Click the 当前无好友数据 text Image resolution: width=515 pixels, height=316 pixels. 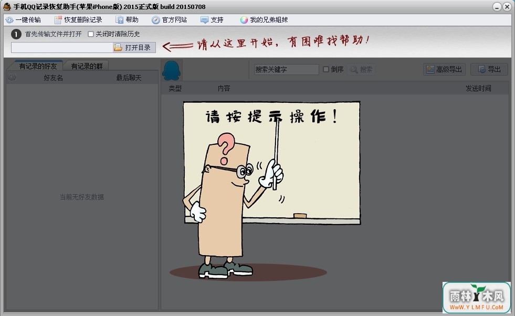(82, 197)
